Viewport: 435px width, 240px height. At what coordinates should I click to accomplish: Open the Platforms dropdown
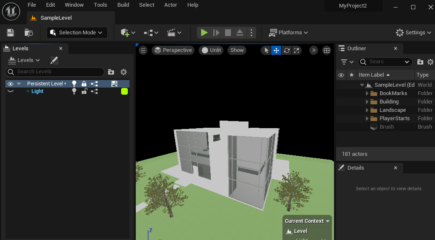[x=288, y=33]
